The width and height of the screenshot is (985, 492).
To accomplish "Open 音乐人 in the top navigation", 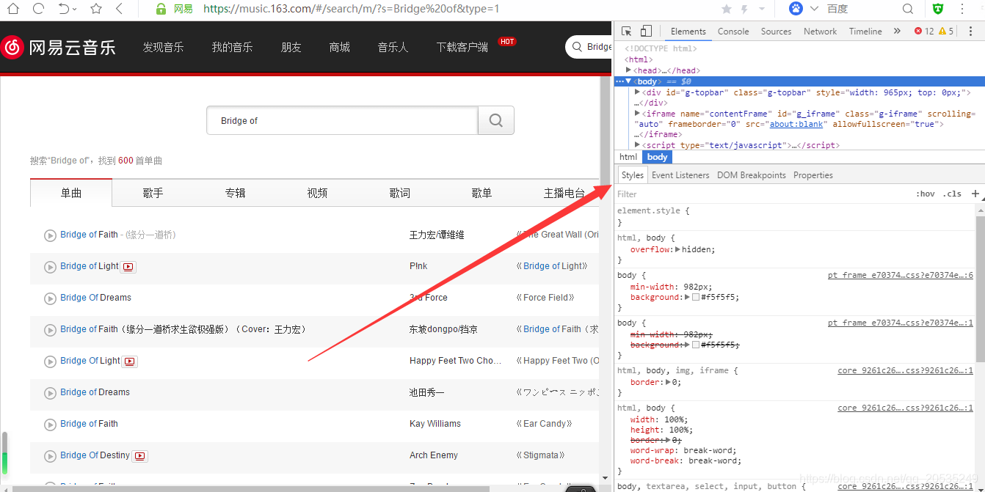I will (393, 47).
